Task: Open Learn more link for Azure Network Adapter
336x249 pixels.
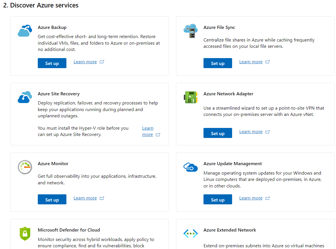Action: tap(251, 132)
